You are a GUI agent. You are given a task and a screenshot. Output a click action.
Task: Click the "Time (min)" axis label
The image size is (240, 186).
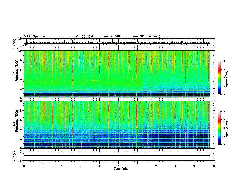(121, 169)
